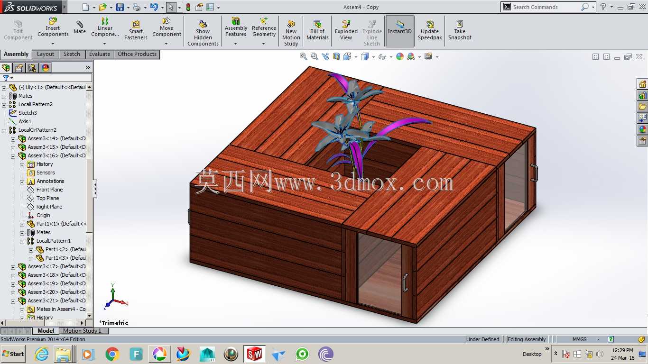Take Snapshot of the assembly
The height and width of the screenshot is (364, 648).
click(460, 31)
